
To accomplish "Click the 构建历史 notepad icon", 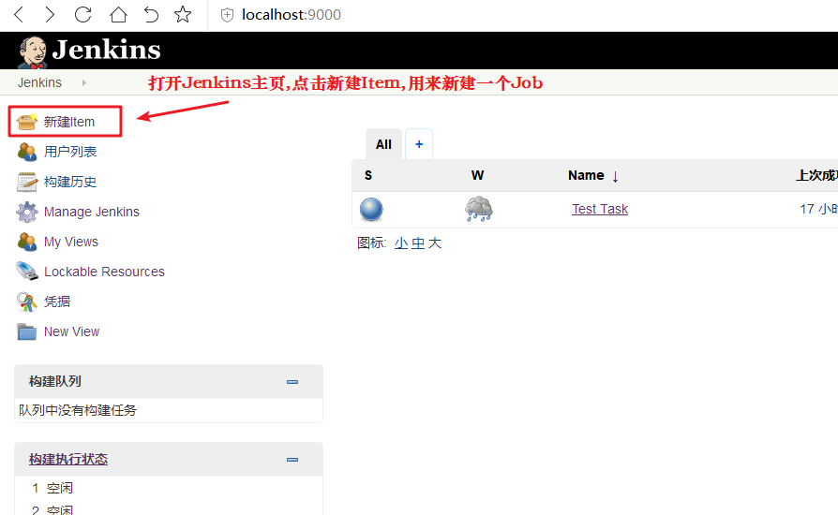I will (27, 182).
